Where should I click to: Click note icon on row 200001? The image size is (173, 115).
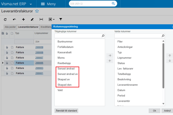[x=12, y=73]
